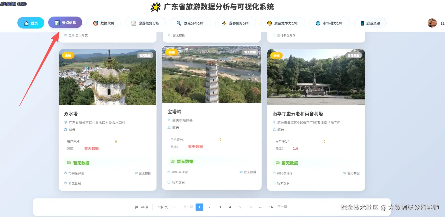Click the globe icon of 市场潜力分析
Image resolution: width=445 pixels, height=217 pixels.
point(318,23)
